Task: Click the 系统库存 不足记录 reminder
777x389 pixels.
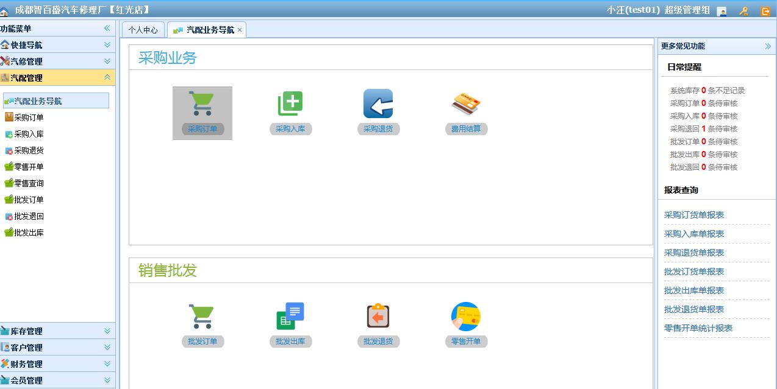Action: [707, 90]
